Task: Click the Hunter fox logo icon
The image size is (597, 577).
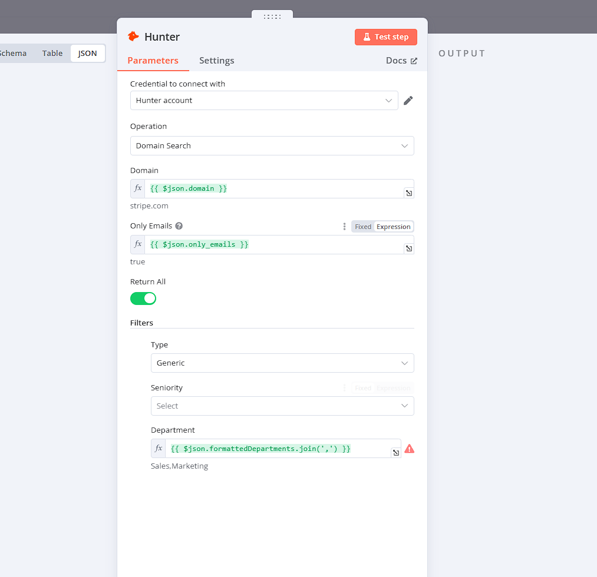Action: (133, 37)
